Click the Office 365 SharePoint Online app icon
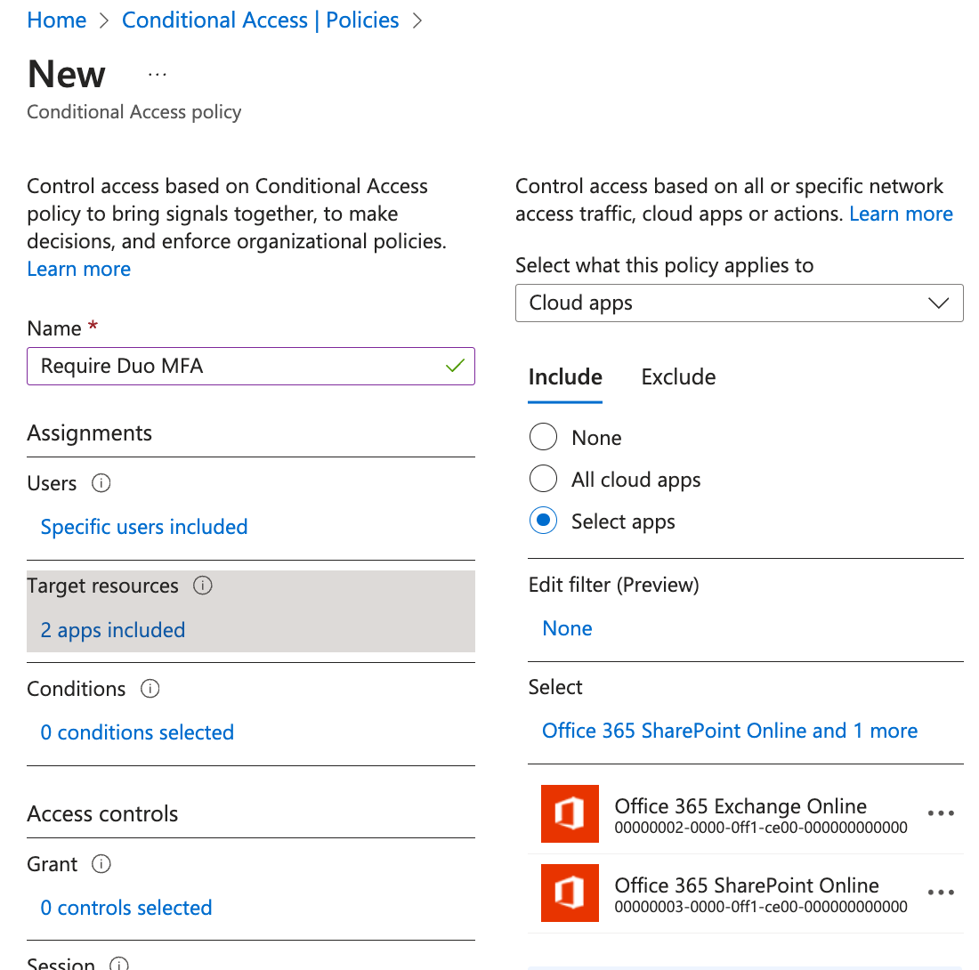This screenshot has height=970, width=979. coord(570,893)
